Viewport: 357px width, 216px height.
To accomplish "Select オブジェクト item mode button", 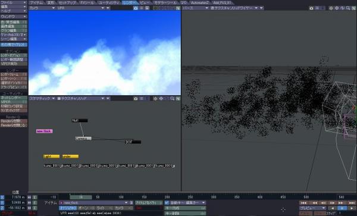I will [x=68, y=208].
